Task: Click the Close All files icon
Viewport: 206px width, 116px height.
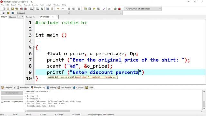Action: point(26,9)
